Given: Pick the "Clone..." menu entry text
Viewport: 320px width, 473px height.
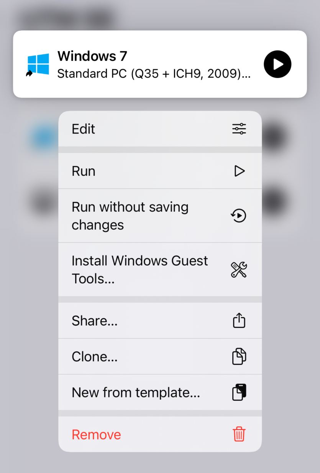Looking at the screenshot, I should click(x=95, y=357).
